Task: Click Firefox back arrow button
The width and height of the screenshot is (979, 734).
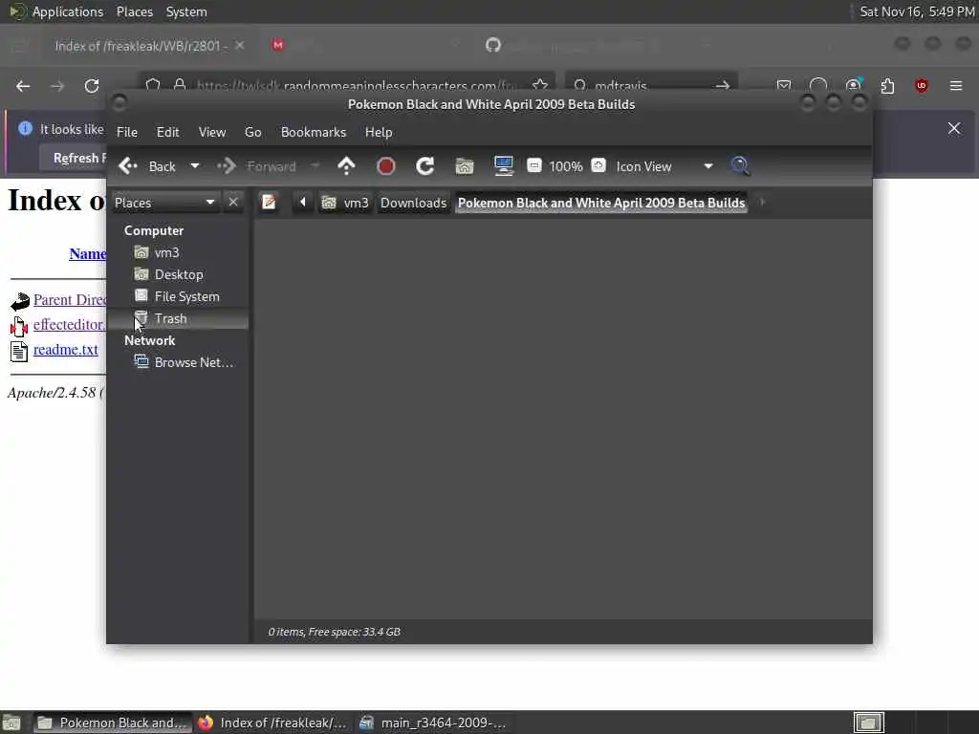Action: point(23,86)
